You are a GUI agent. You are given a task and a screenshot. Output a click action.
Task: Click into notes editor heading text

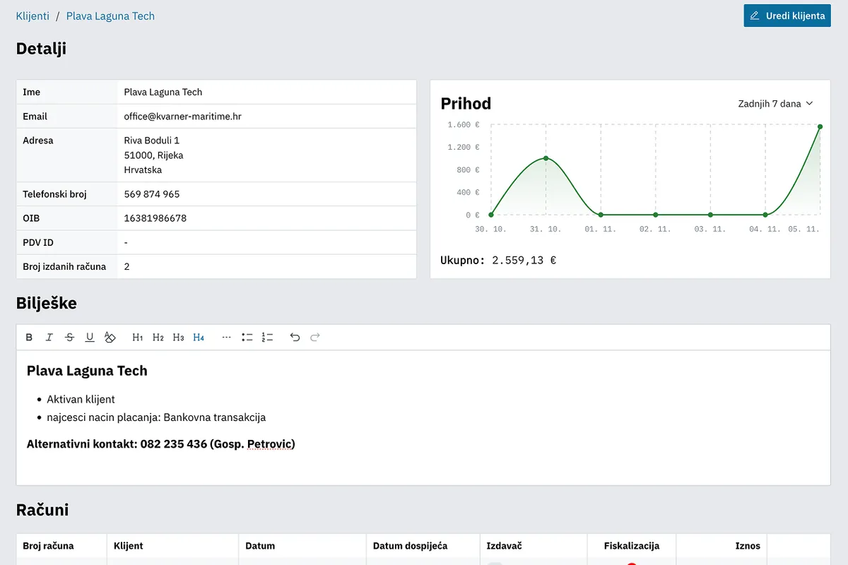pyautogui.click(x=87, y=371)
